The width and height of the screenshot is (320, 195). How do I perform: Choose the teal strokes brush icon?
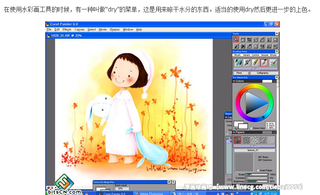pos(238,62)
